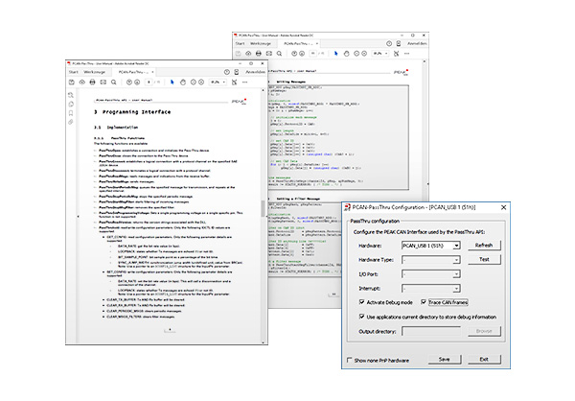
Task: Open the Start tab in rear Acrobat window
Action: pyautogui.click(x=240, y=44)
